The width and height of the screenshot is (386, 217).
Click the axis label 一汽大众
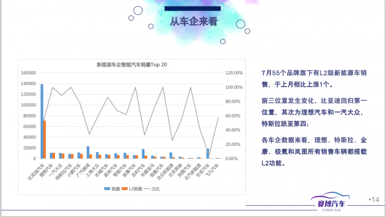click(x=56, y=170)
